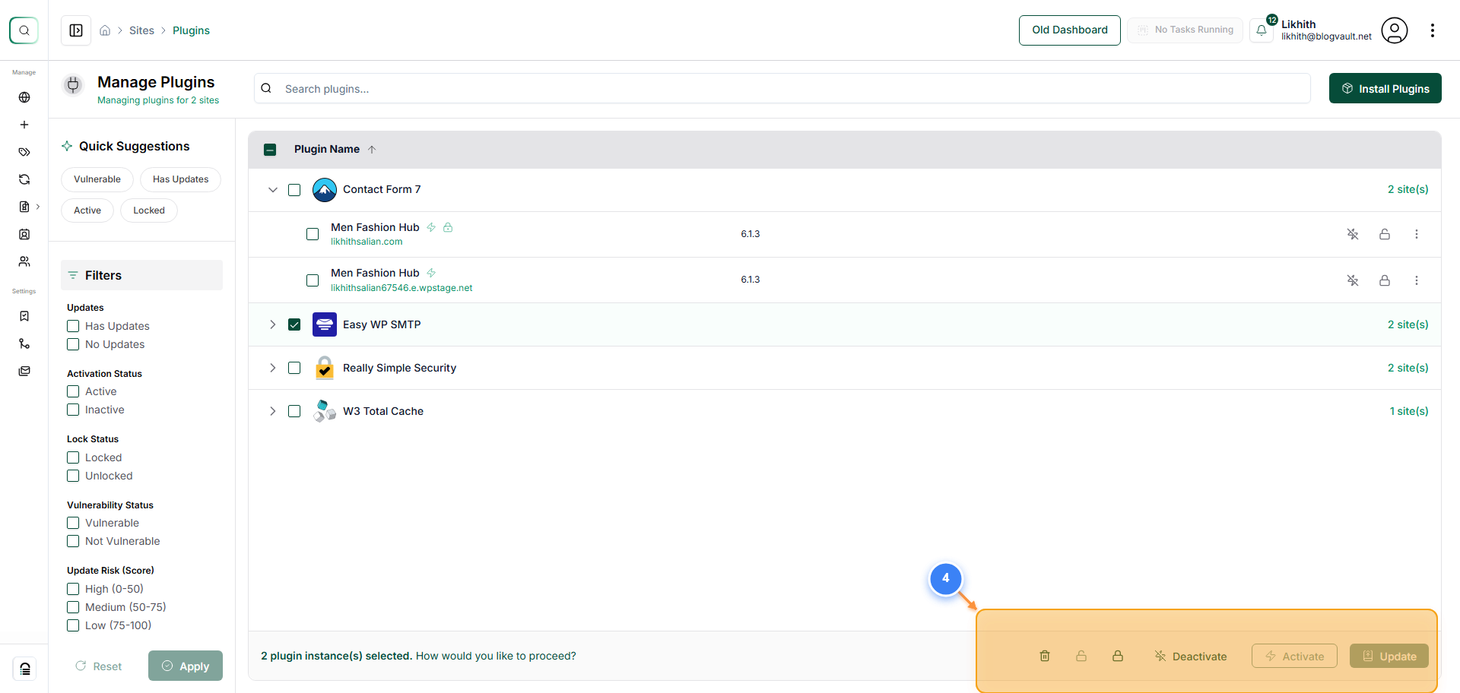Open the Sites globe icon in sidebar
This screenshot has height=693, width=1460.
point(24,97)
